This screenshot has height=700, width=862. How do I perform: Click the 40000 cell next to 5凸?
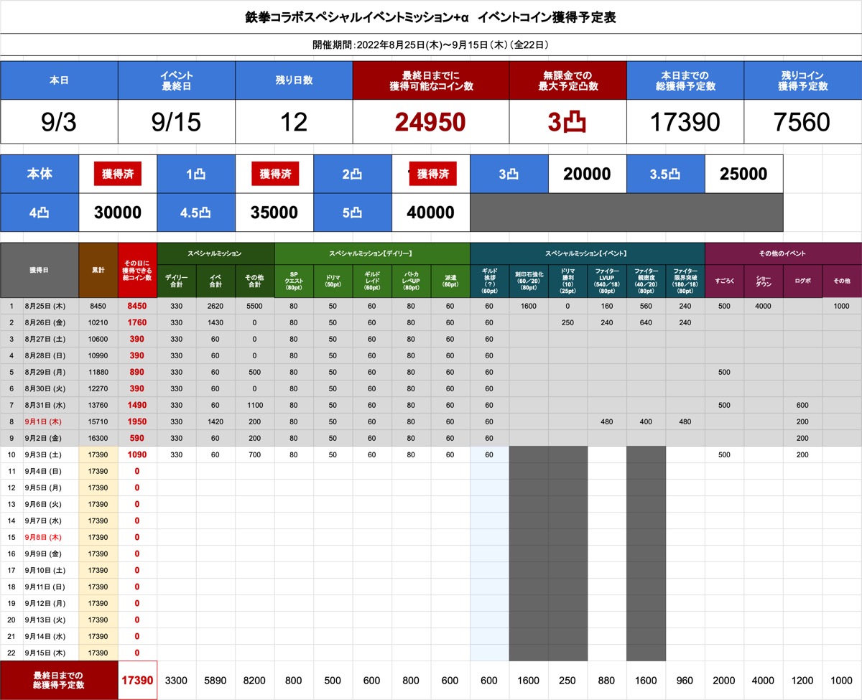430,213
